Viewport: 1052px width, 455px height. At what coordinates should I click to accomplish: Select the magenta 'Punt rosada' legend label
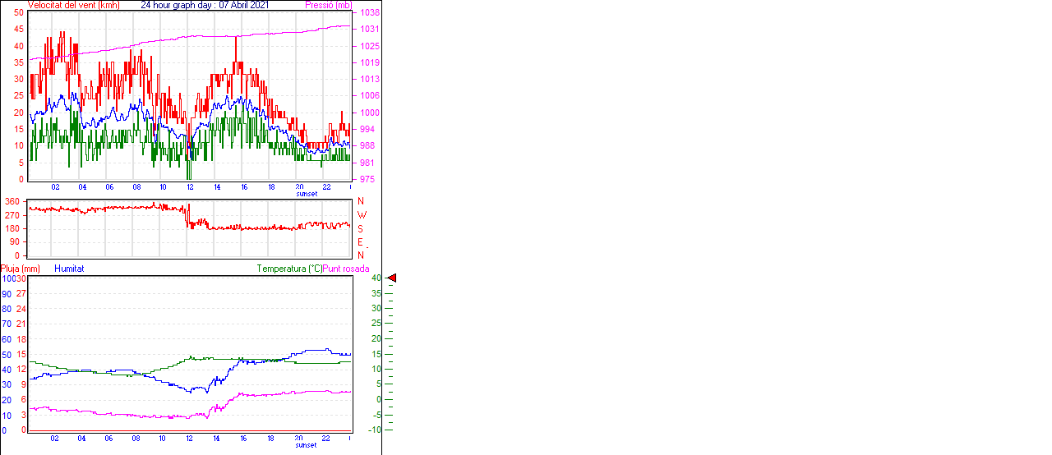(346, 269)
